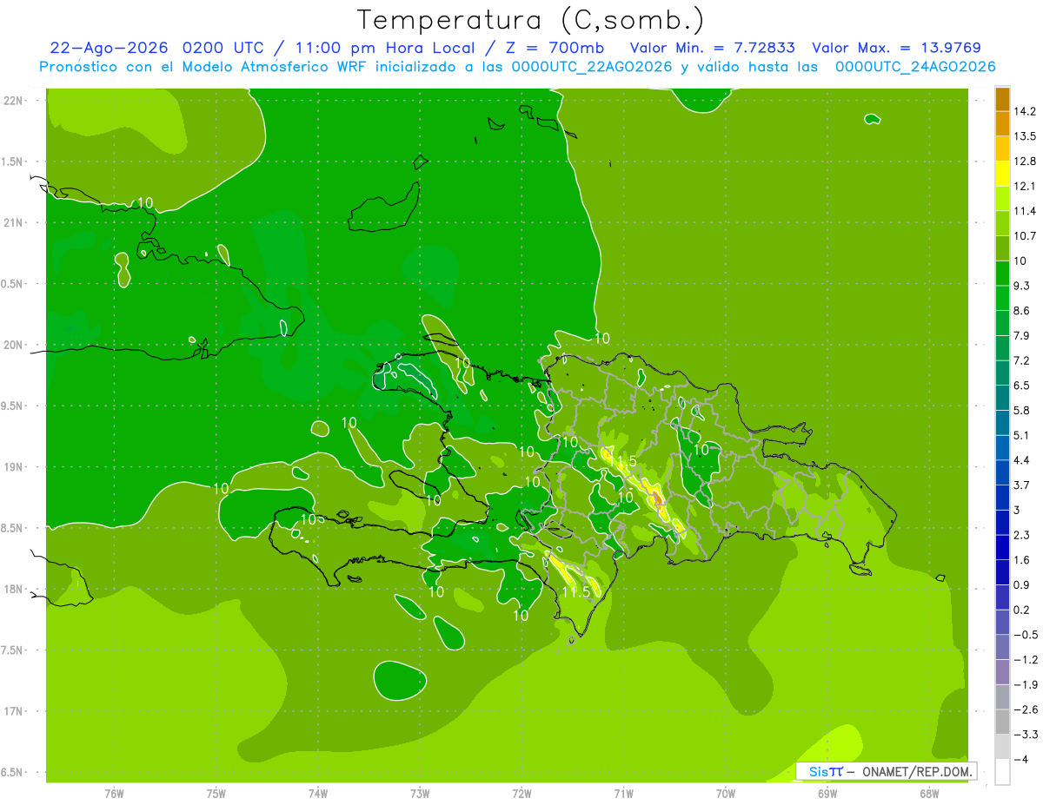Viewport: 1043px width, 805px height.
Task: Click the "-4" colorbar label
Action: [x=1020, y=759]
